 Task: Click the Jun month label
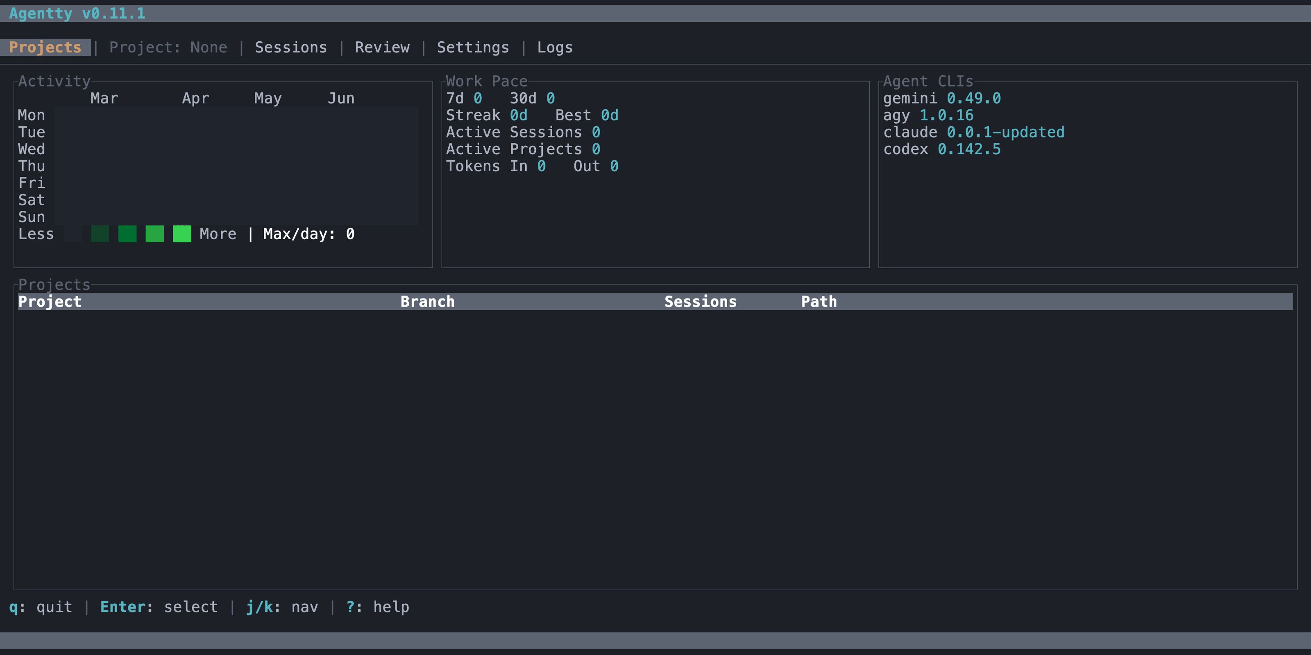(341, 98)
